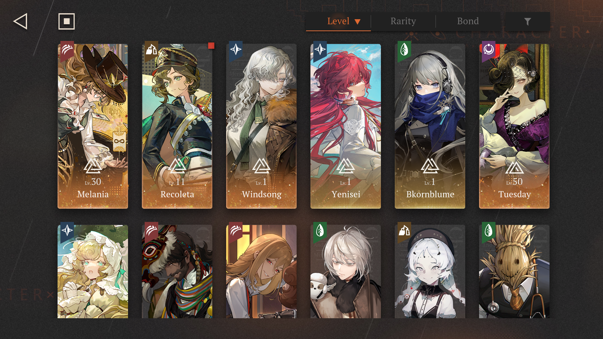The width and height of the screenshot is (603, 339).
Task: Click the spirit afflatus icon on Tuesday
Action: [489, 50]
